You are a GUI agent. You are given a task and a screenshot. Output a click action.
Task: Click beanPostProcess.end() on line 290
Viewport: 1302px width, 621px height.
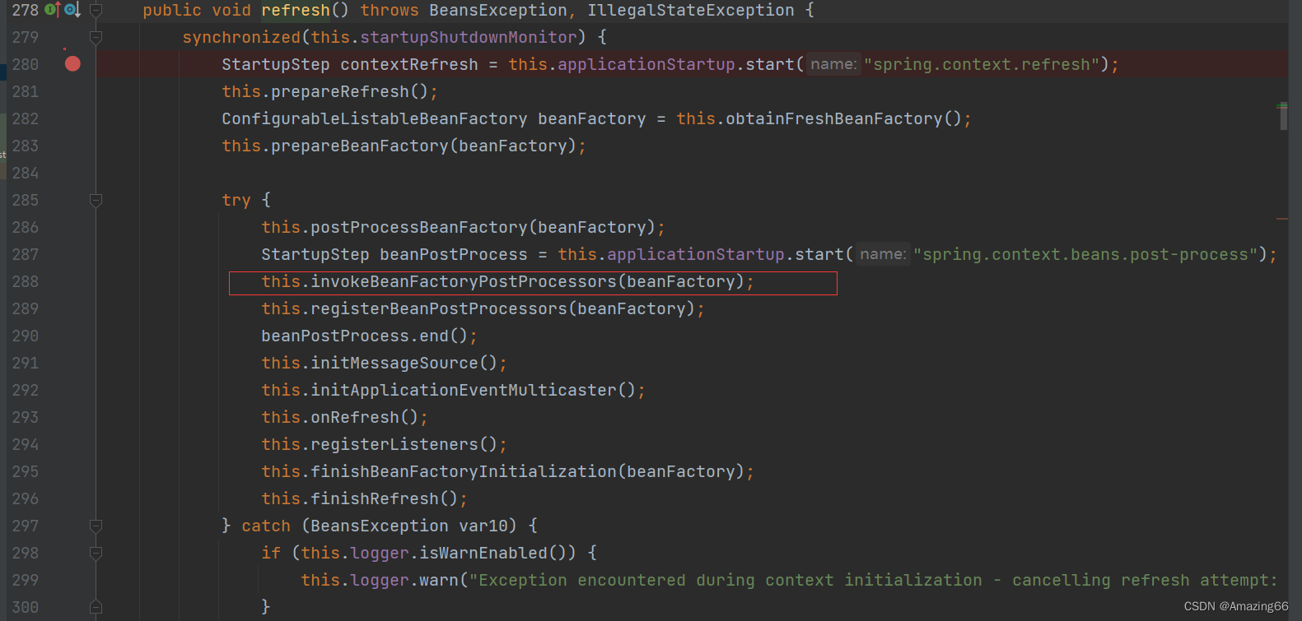[x=365, y=336]
